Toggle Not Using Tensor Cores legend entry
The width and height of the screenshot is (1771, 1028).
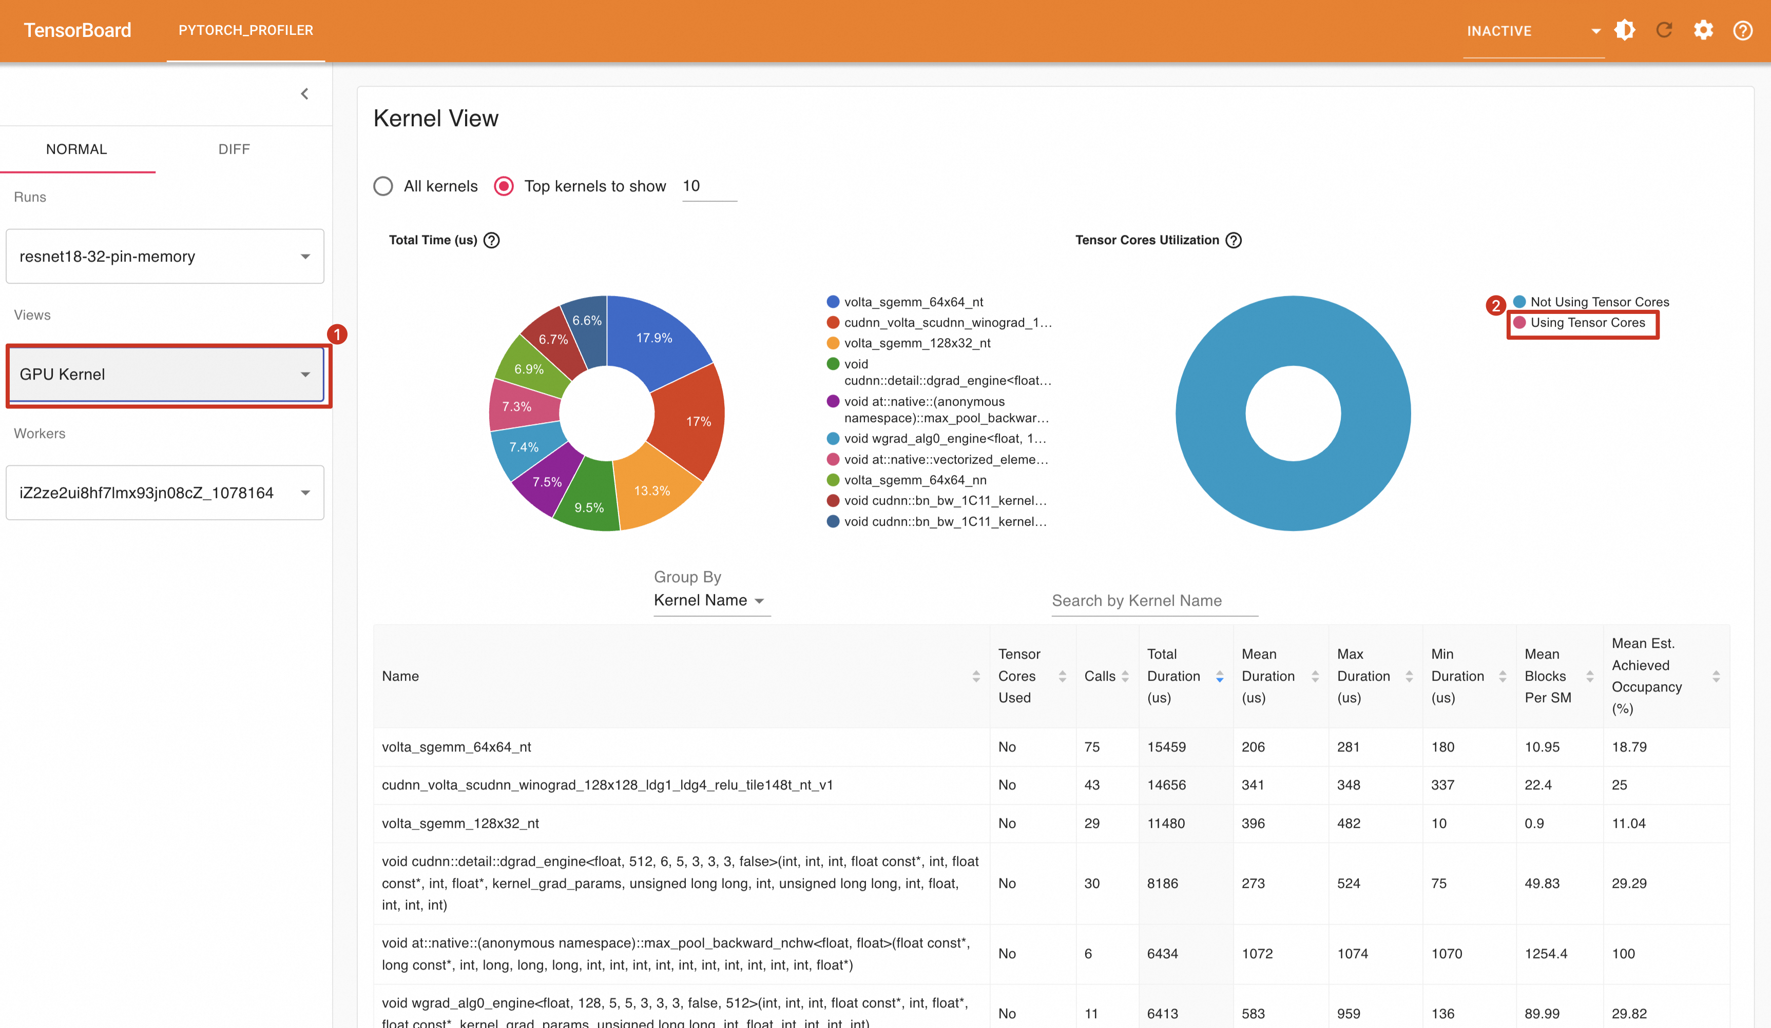(1591, 302)
